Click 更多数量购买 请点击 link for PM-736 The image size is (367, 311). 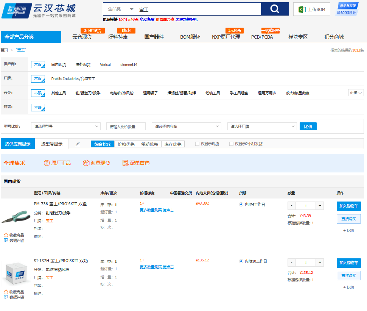coord(157,210)
